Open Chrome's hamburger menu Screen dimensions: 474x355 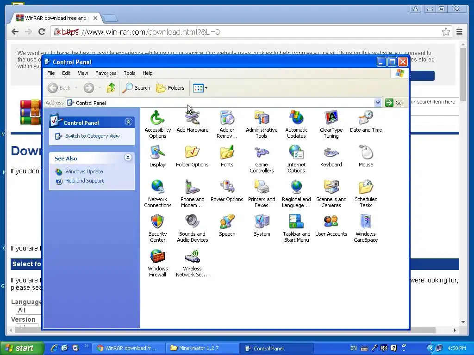(x=459, y=32)
